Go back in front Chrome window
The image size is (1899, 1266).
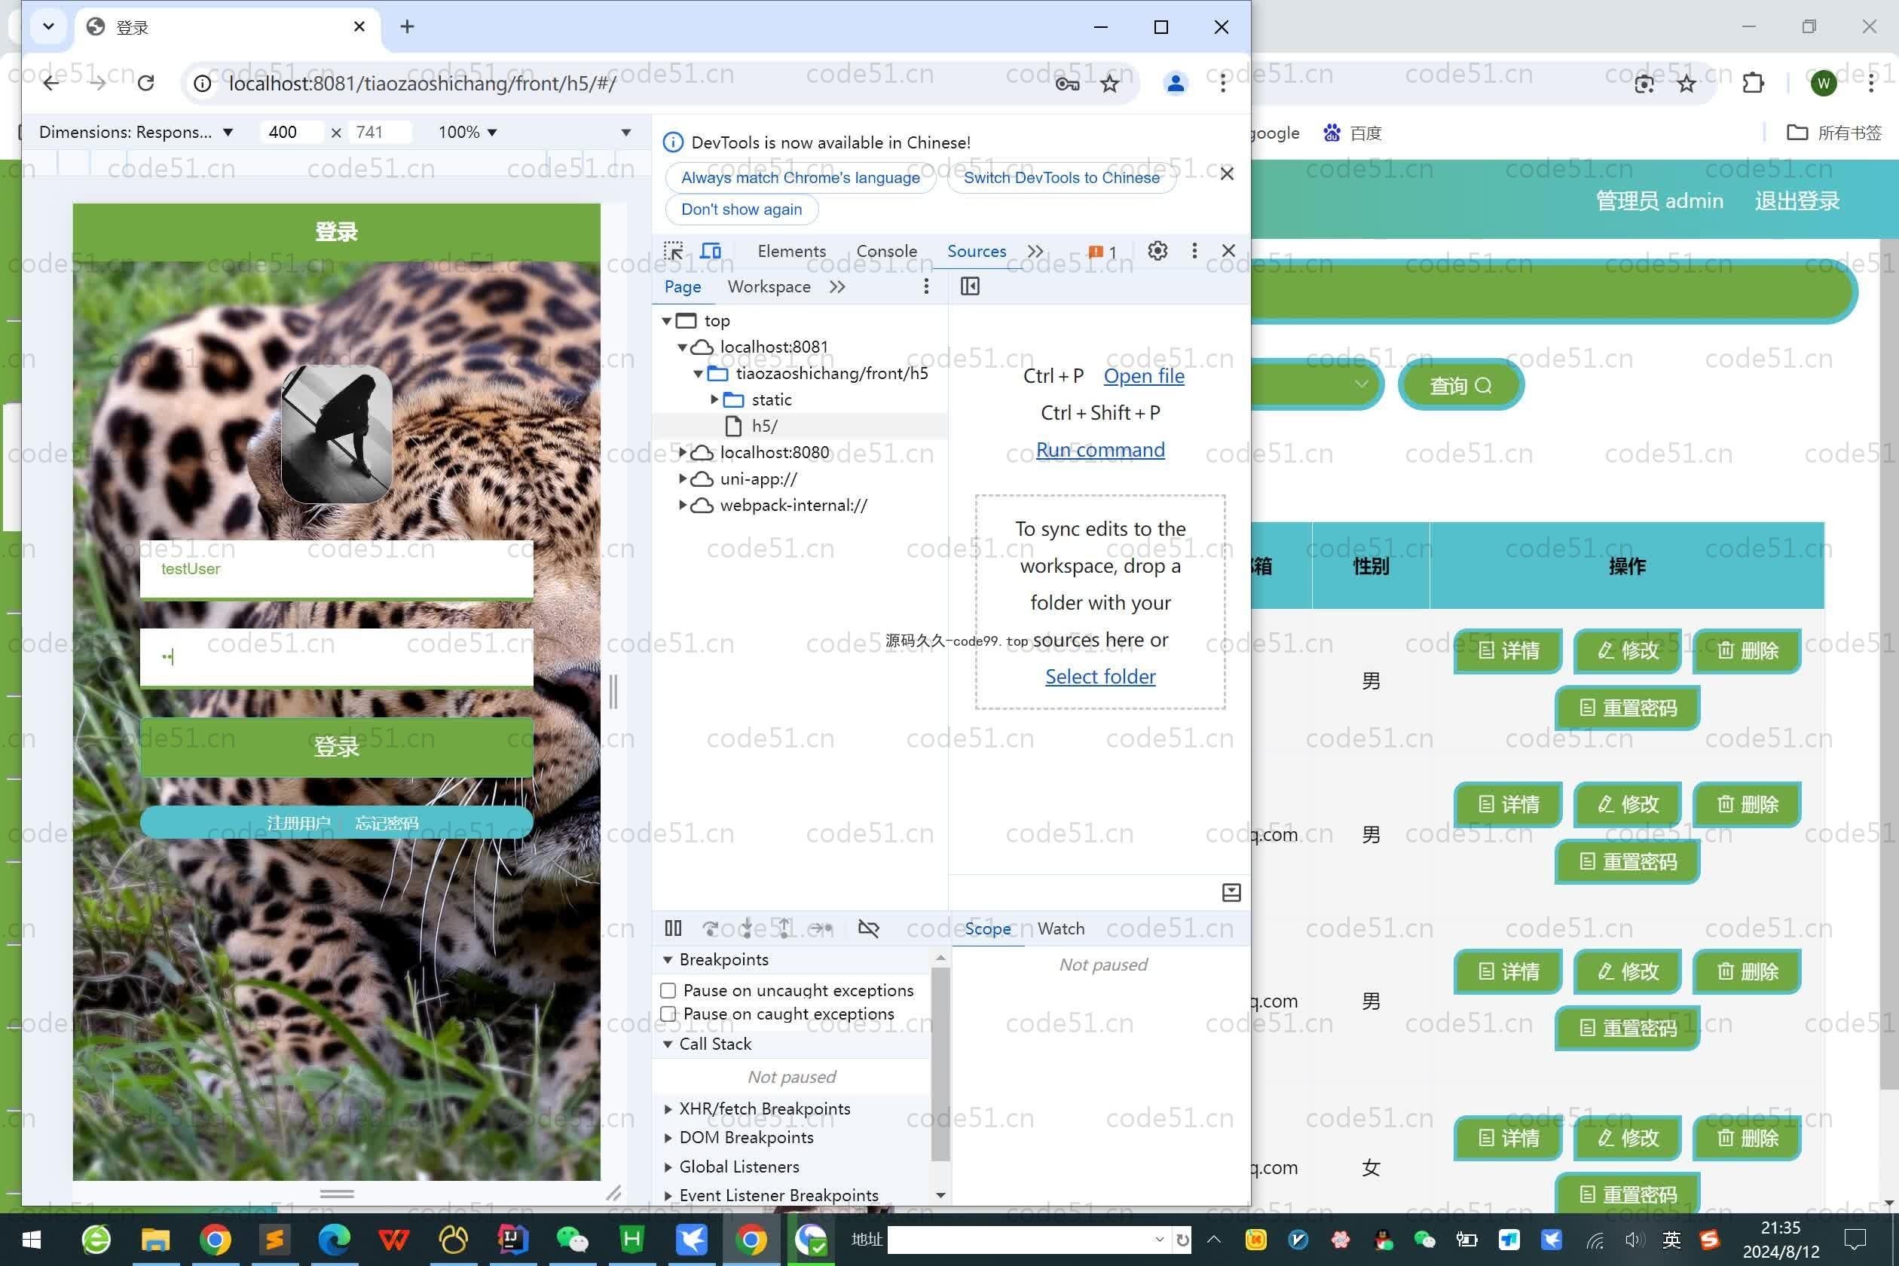point(51,83)
